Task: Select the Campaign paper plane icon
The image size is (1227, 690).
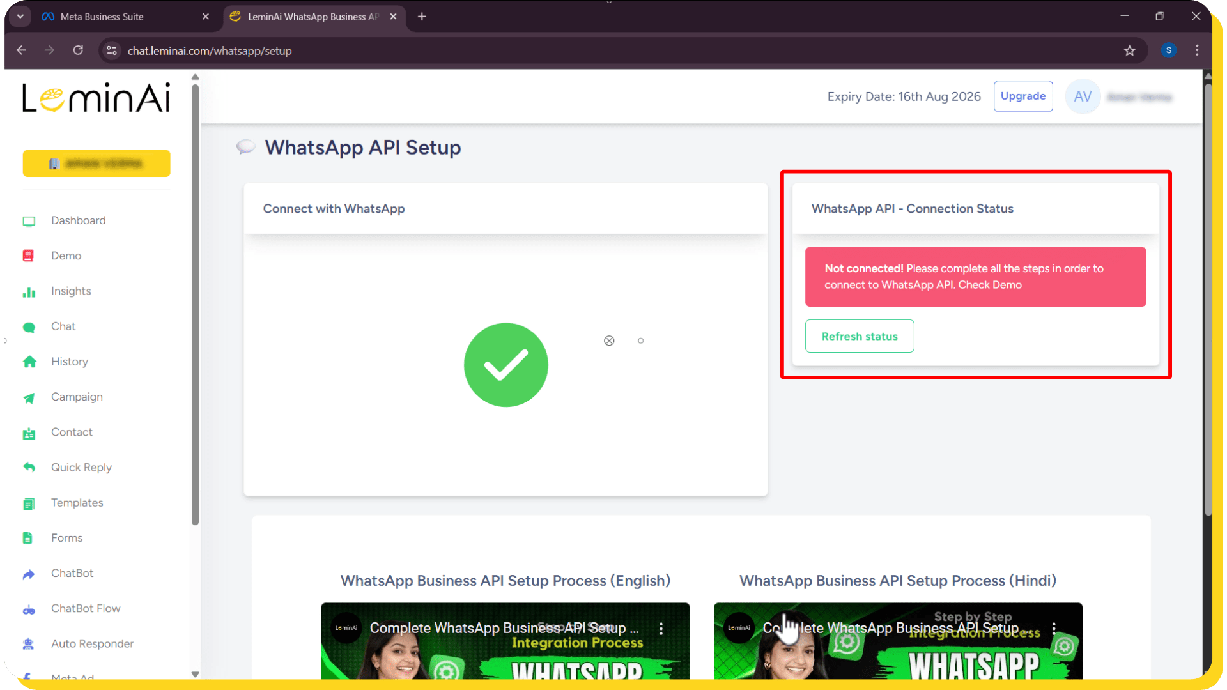Action: click(x=29, y=397)
